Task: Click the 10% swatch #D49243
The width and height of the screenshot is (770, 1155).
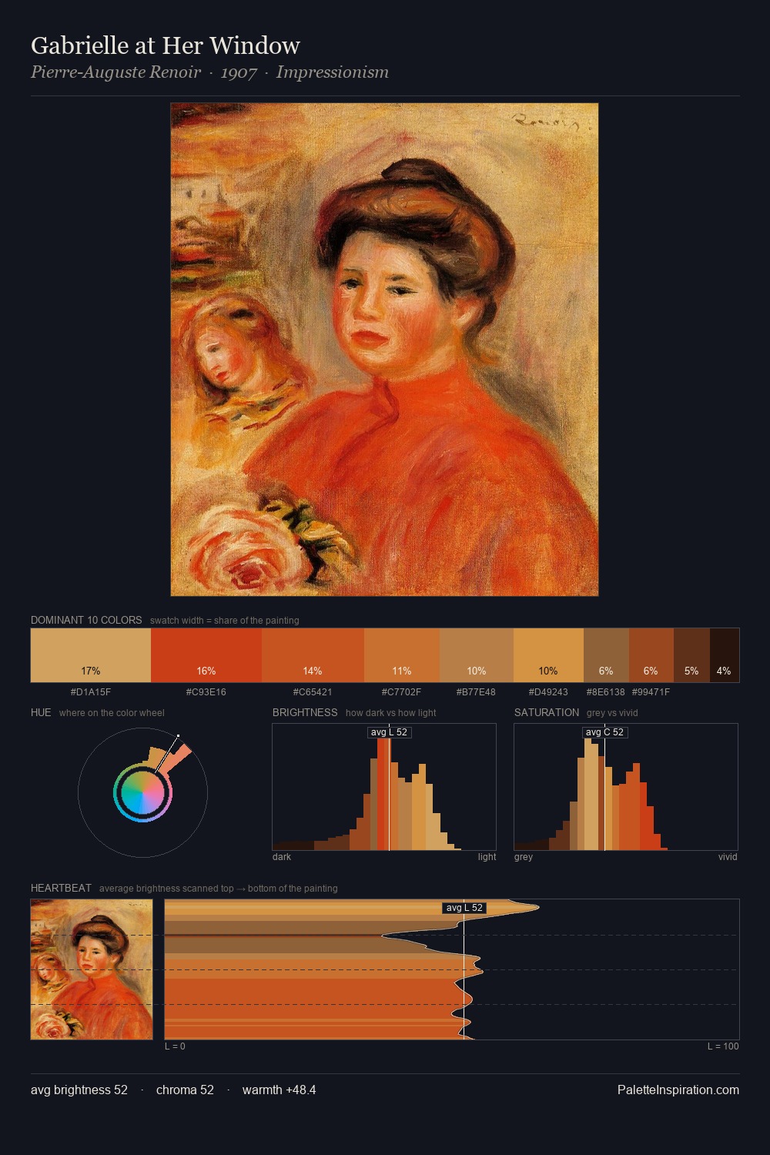Action: 548,655
